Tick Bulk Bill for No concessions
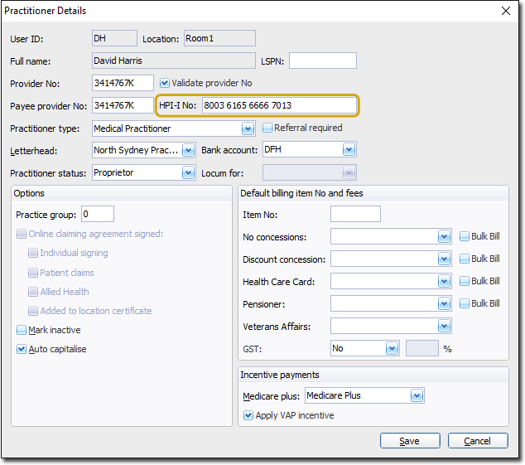This screenshot has width=525, height=465. (465, 236)
